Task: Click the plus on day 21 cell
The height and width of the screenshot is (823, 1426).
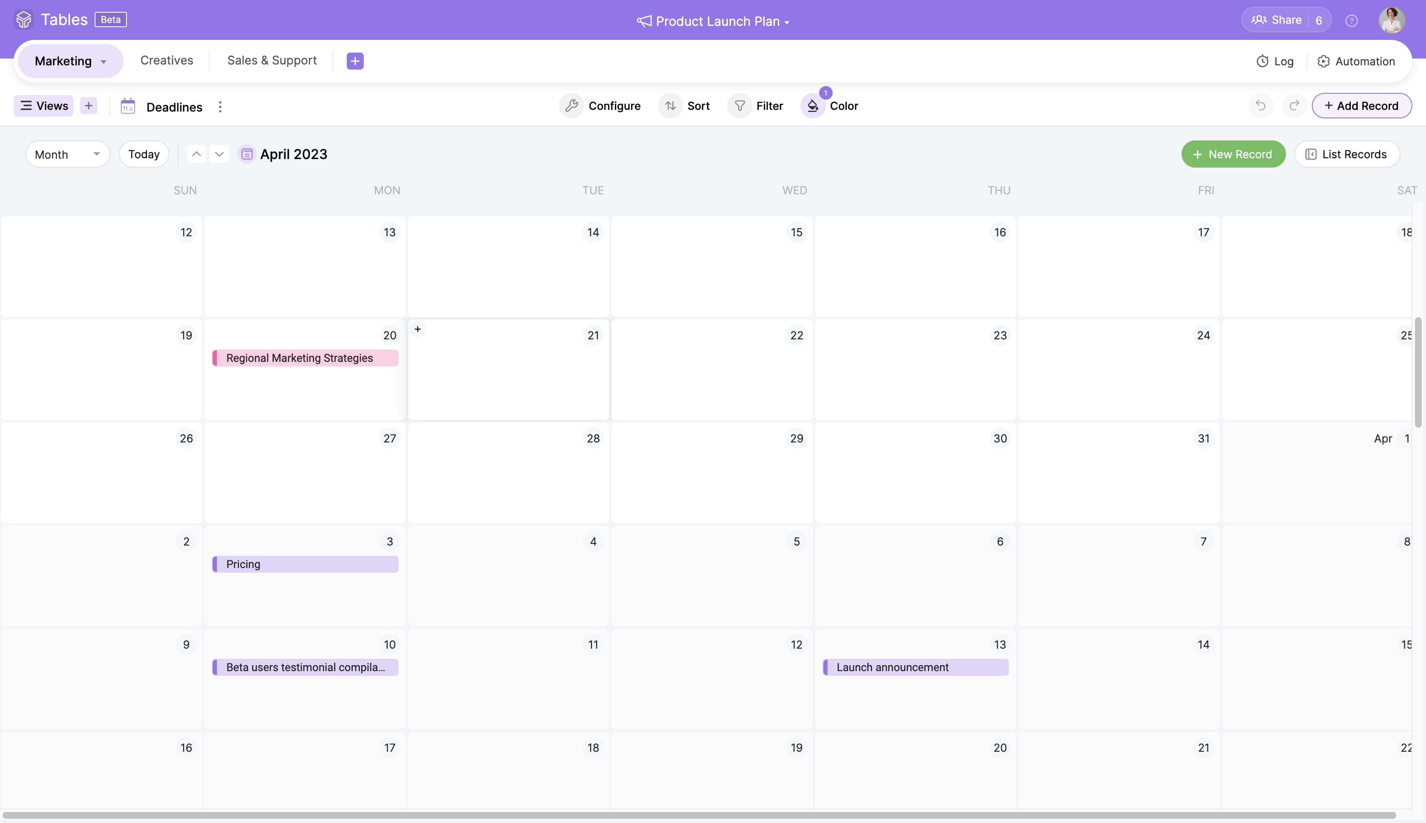Action: [418, 329]
